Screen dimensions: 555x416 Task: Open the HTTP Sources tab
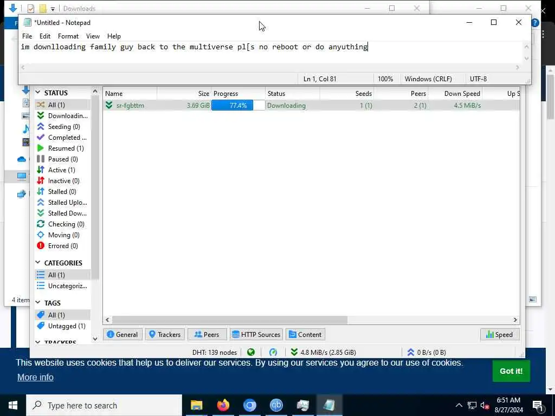coord(256,334)
